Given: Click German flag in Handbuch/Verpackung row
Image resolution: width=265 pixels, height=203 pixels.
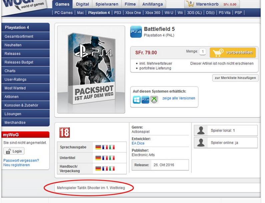Looking at the screenshot, I should (98, 169).
